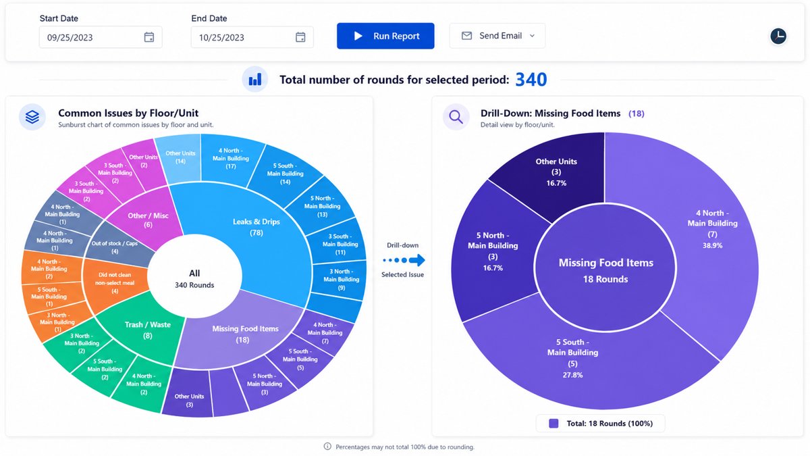Select 5 South - Main Building (14) segment
The height and width of the screenshot is (456, 810).
286,173
